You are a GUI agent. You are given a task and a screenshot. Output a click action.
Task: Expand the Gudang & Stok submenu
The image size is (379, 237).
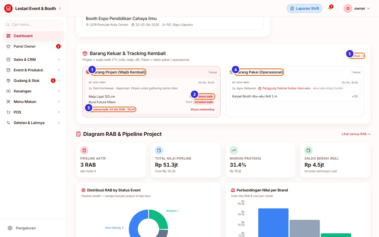pos(34,81)
